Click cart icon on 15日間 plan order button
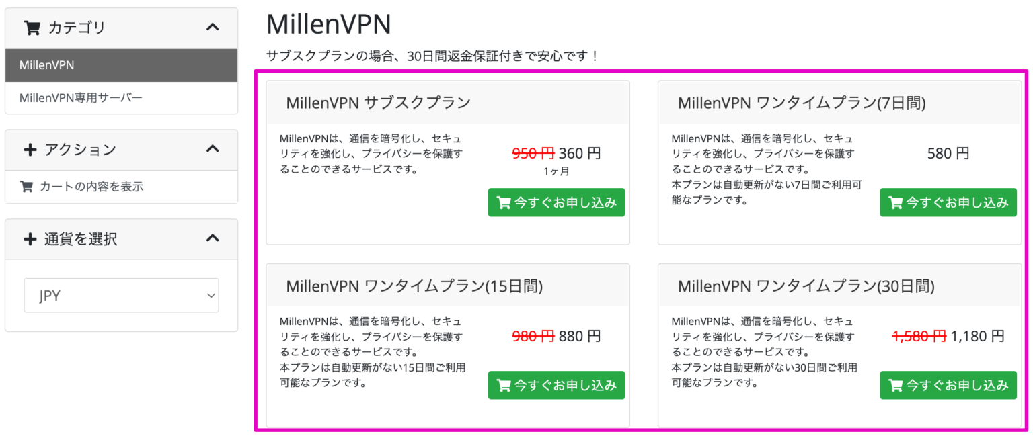The height and width of the screenshot is (436, 1033). [x=506, y=385]
